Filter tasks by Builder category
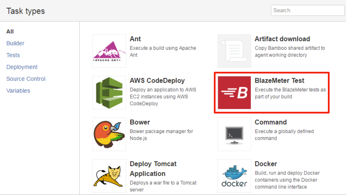The width and height of the screenshot is (346, 195). click(15, 43)
